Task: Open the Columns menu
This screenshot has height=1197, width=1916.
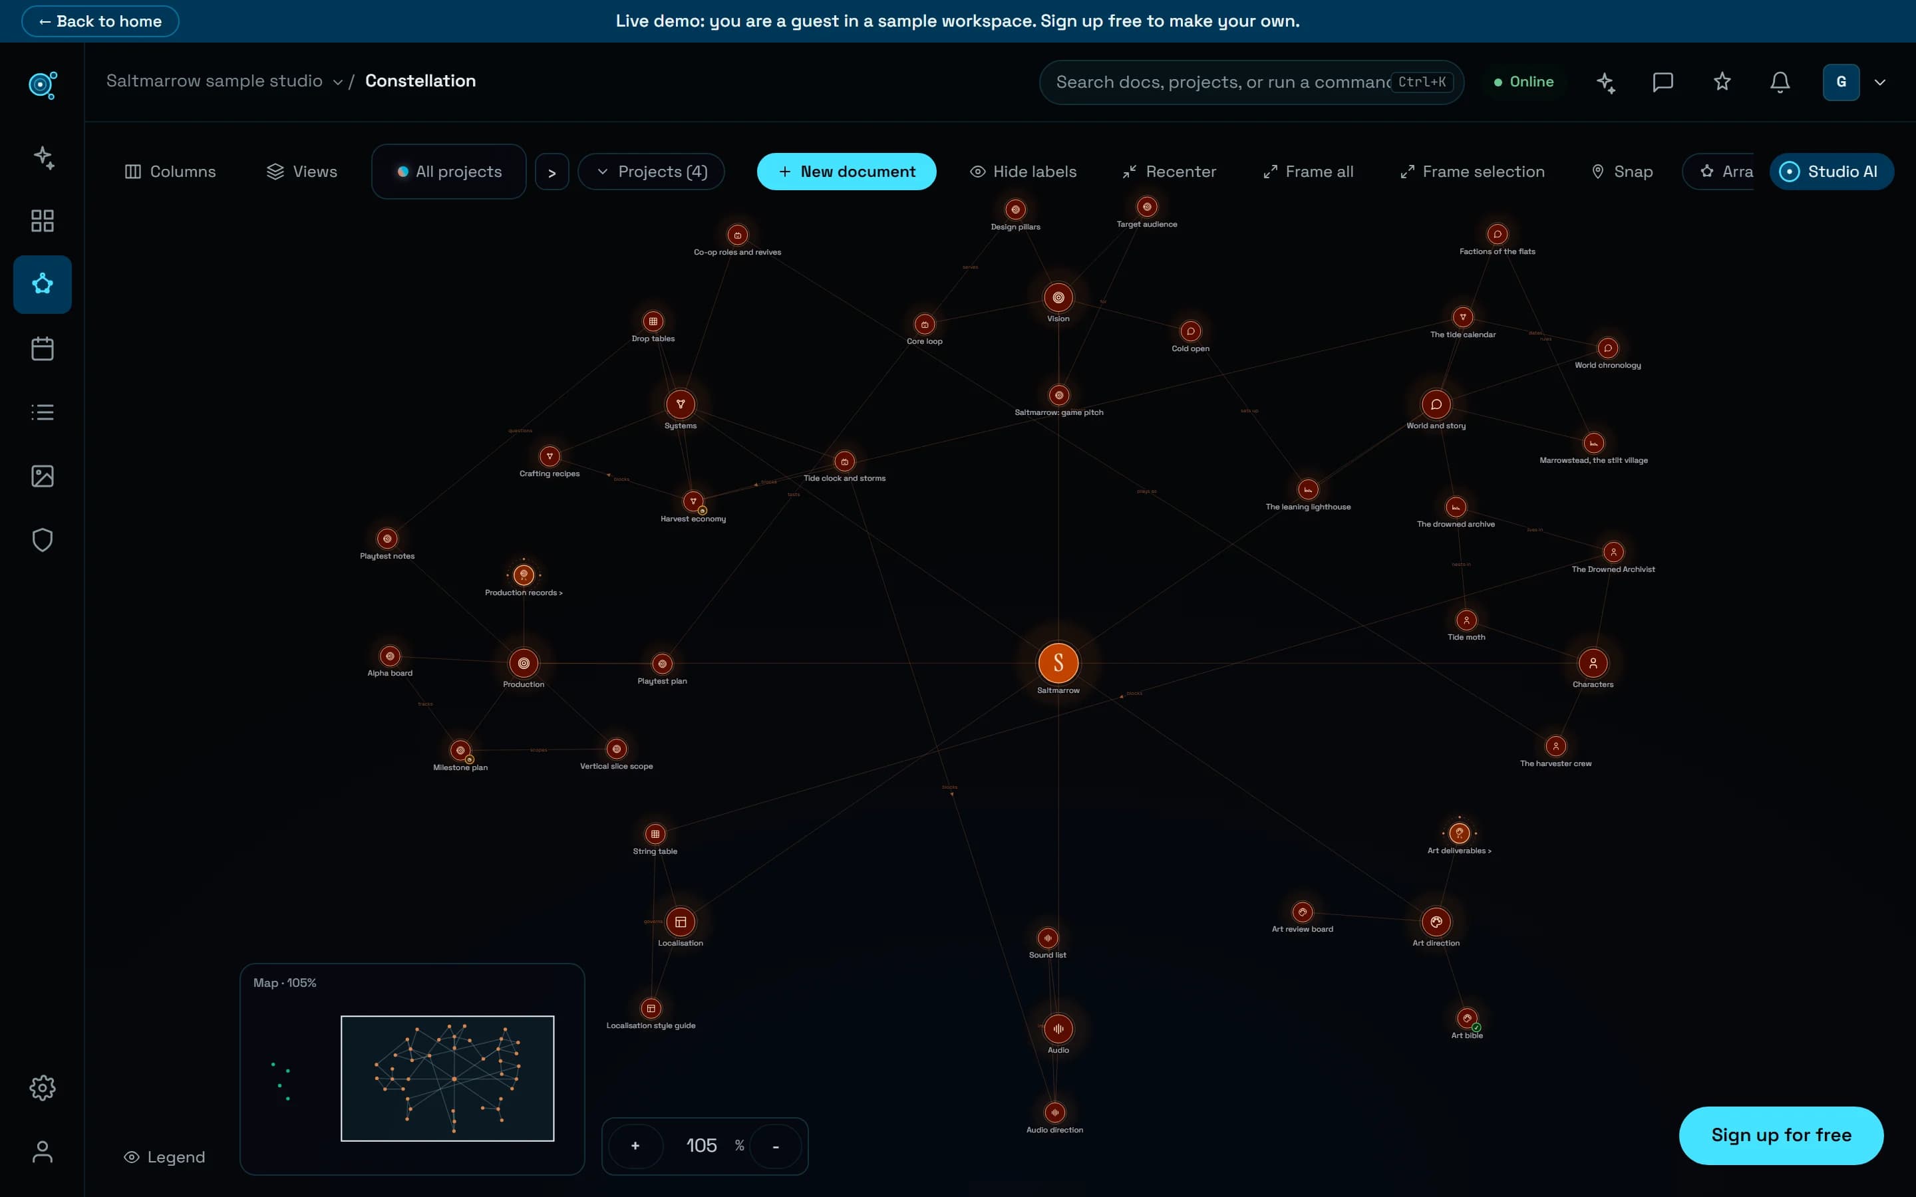Action: coord(170,172)
